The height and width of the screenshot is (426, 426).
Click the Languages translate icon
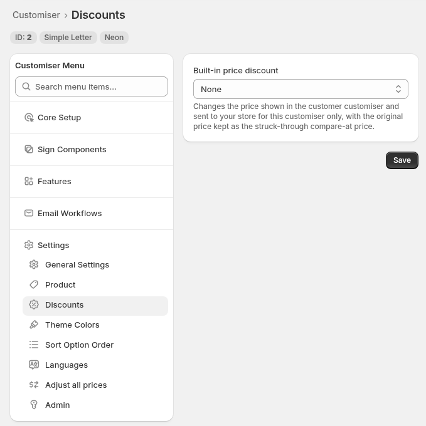pos(34,365)
